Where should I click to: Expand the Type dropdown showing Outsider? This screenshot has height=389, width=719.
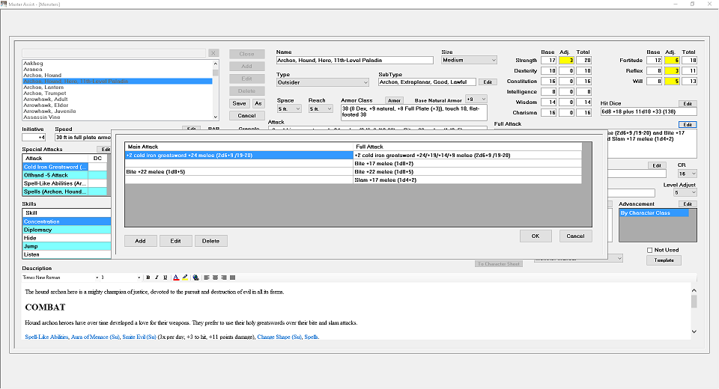coord(323,82)
